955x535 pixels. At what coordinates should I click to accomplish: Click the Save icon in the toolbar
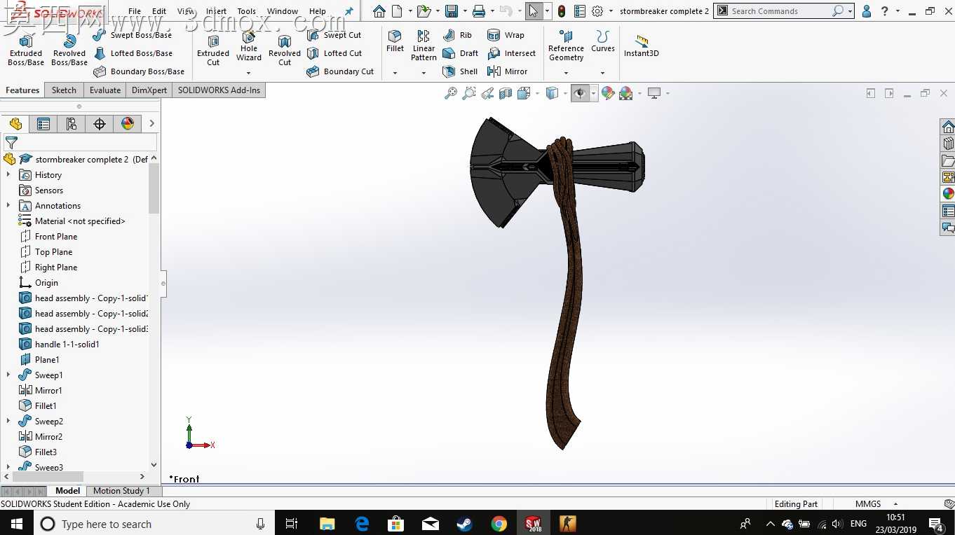[x=452, y=11]
